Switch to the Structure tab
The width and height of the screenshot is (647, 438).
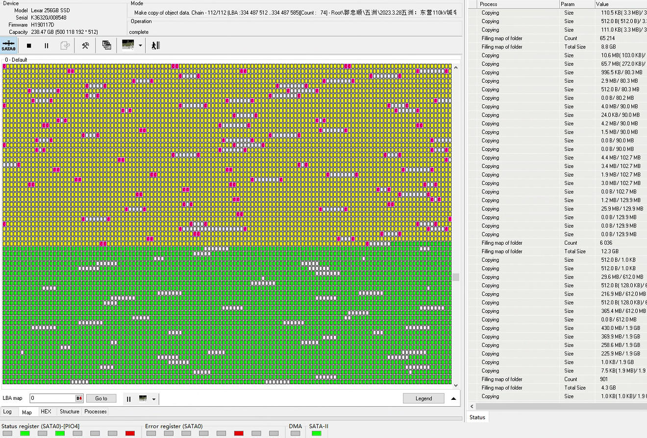[69, 412]
